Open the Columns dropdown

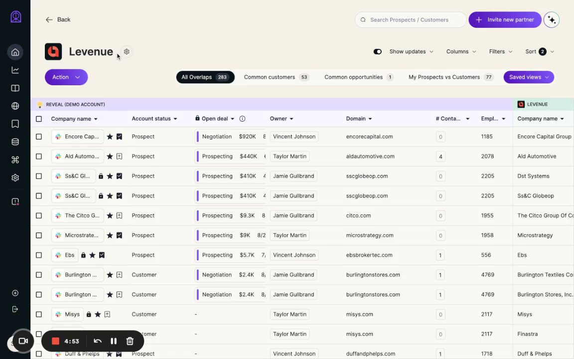[461, 52]
